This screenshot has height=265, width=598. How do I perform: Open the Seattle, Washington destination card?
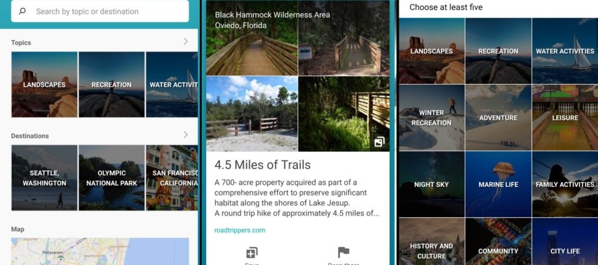[x=45, y=178]
